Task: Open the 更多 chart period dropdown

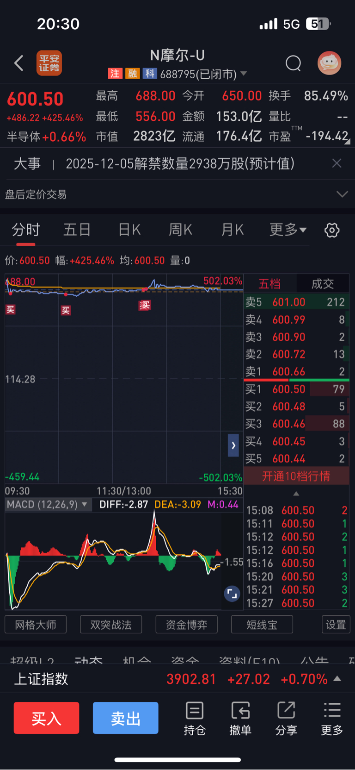Action: click(x=288, y=230)
